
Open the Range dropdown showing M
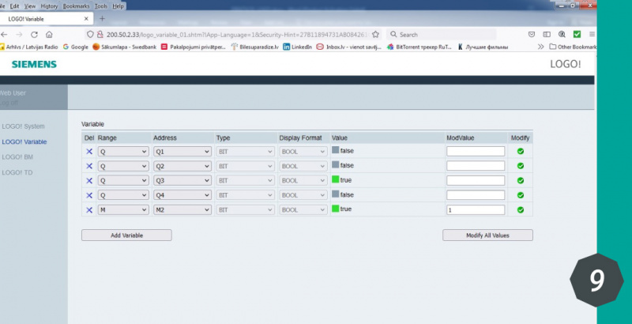[x=122, y=209]
